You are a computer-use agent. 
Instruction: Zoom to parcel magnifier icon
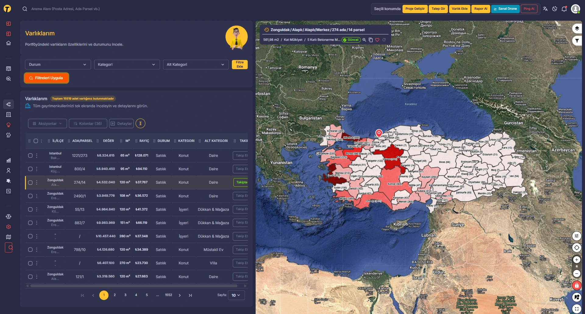[364, 40]
